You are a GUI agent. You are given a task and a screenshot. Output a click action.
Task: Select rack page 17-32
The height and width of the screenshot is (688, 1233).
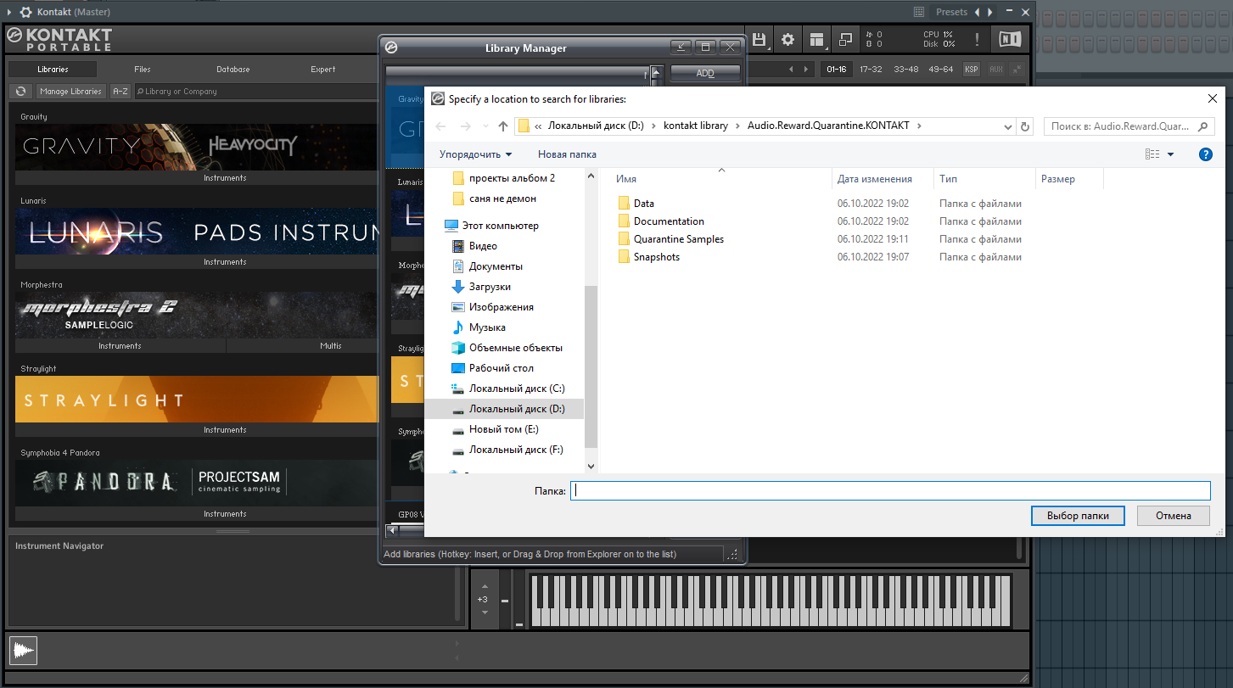point(871,69)
